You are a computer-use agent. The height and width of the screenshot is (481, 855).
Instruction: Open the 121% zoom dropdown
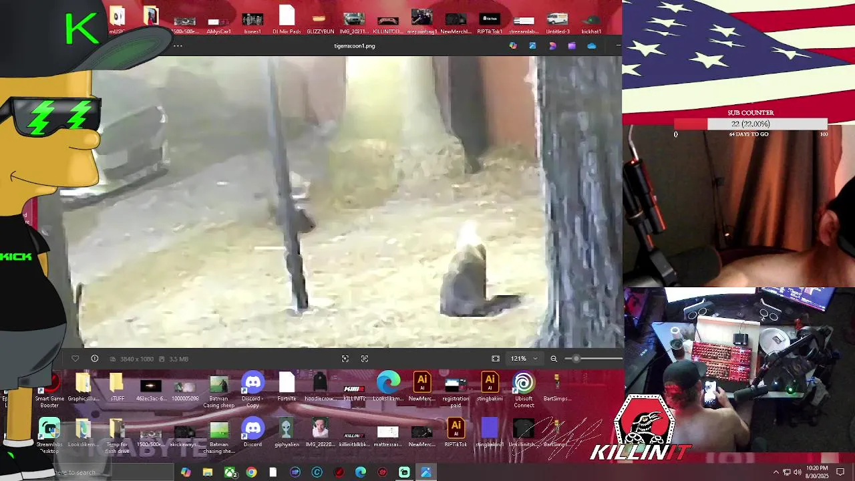(x=524, y=359)
